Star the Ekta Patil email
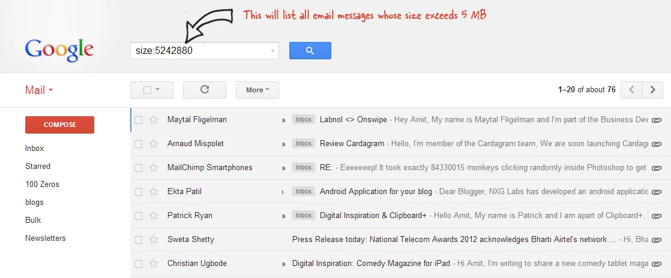 click(x=154, y=192)
